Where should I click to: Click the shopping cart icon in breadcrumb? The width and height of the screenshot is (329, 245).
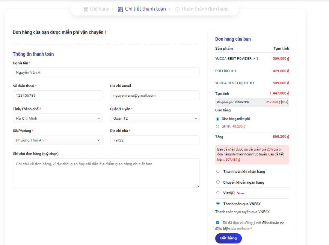(85, 9)
